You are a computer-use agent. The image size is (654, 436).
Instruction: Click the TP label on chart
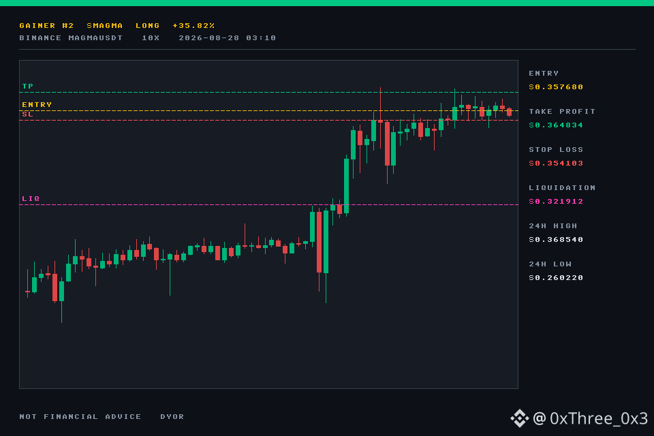click(x=27, y=87)
